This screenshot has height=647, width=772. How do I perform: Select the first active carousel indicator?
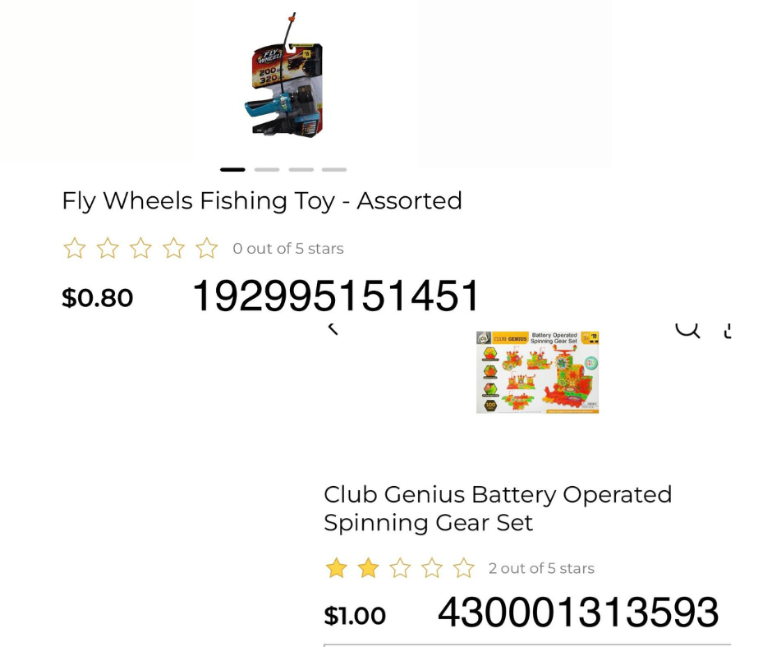[x=232, y=170]
